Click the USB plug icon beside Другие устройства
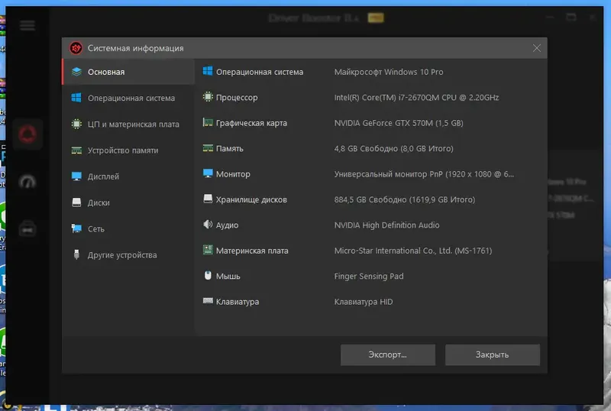 (76, 254)
